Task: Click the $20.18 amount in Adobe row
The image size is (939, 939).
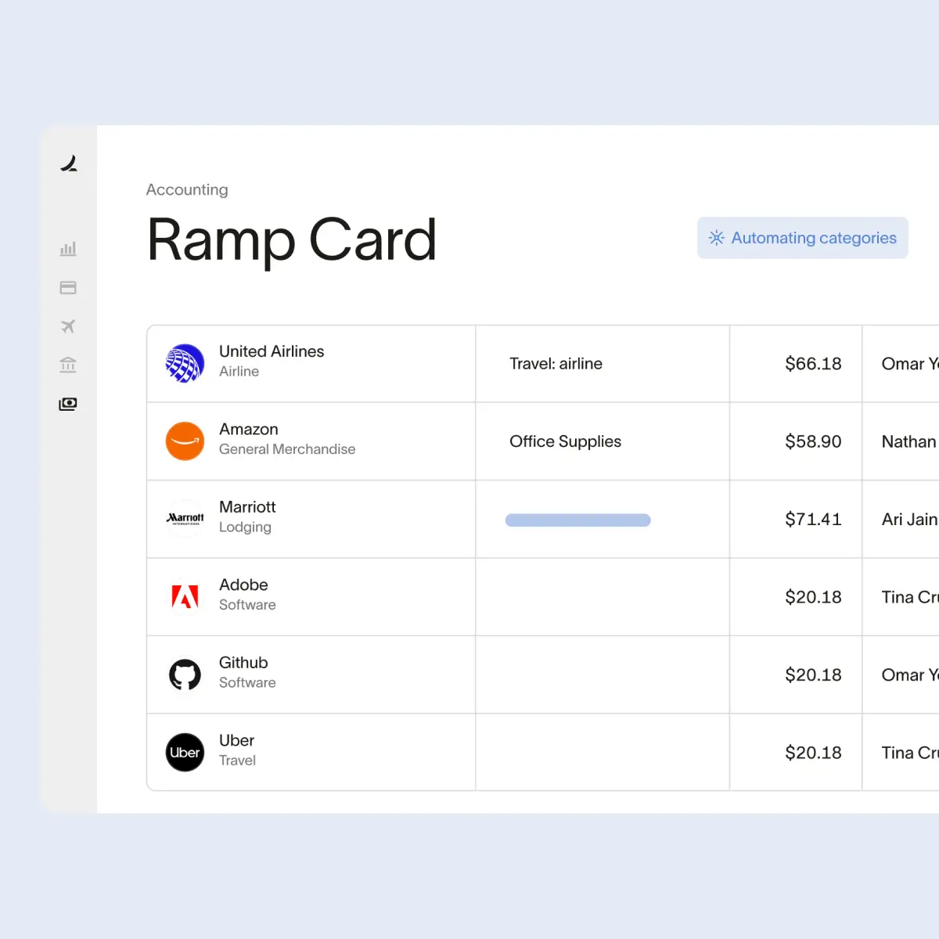Action: pos(813,597)
